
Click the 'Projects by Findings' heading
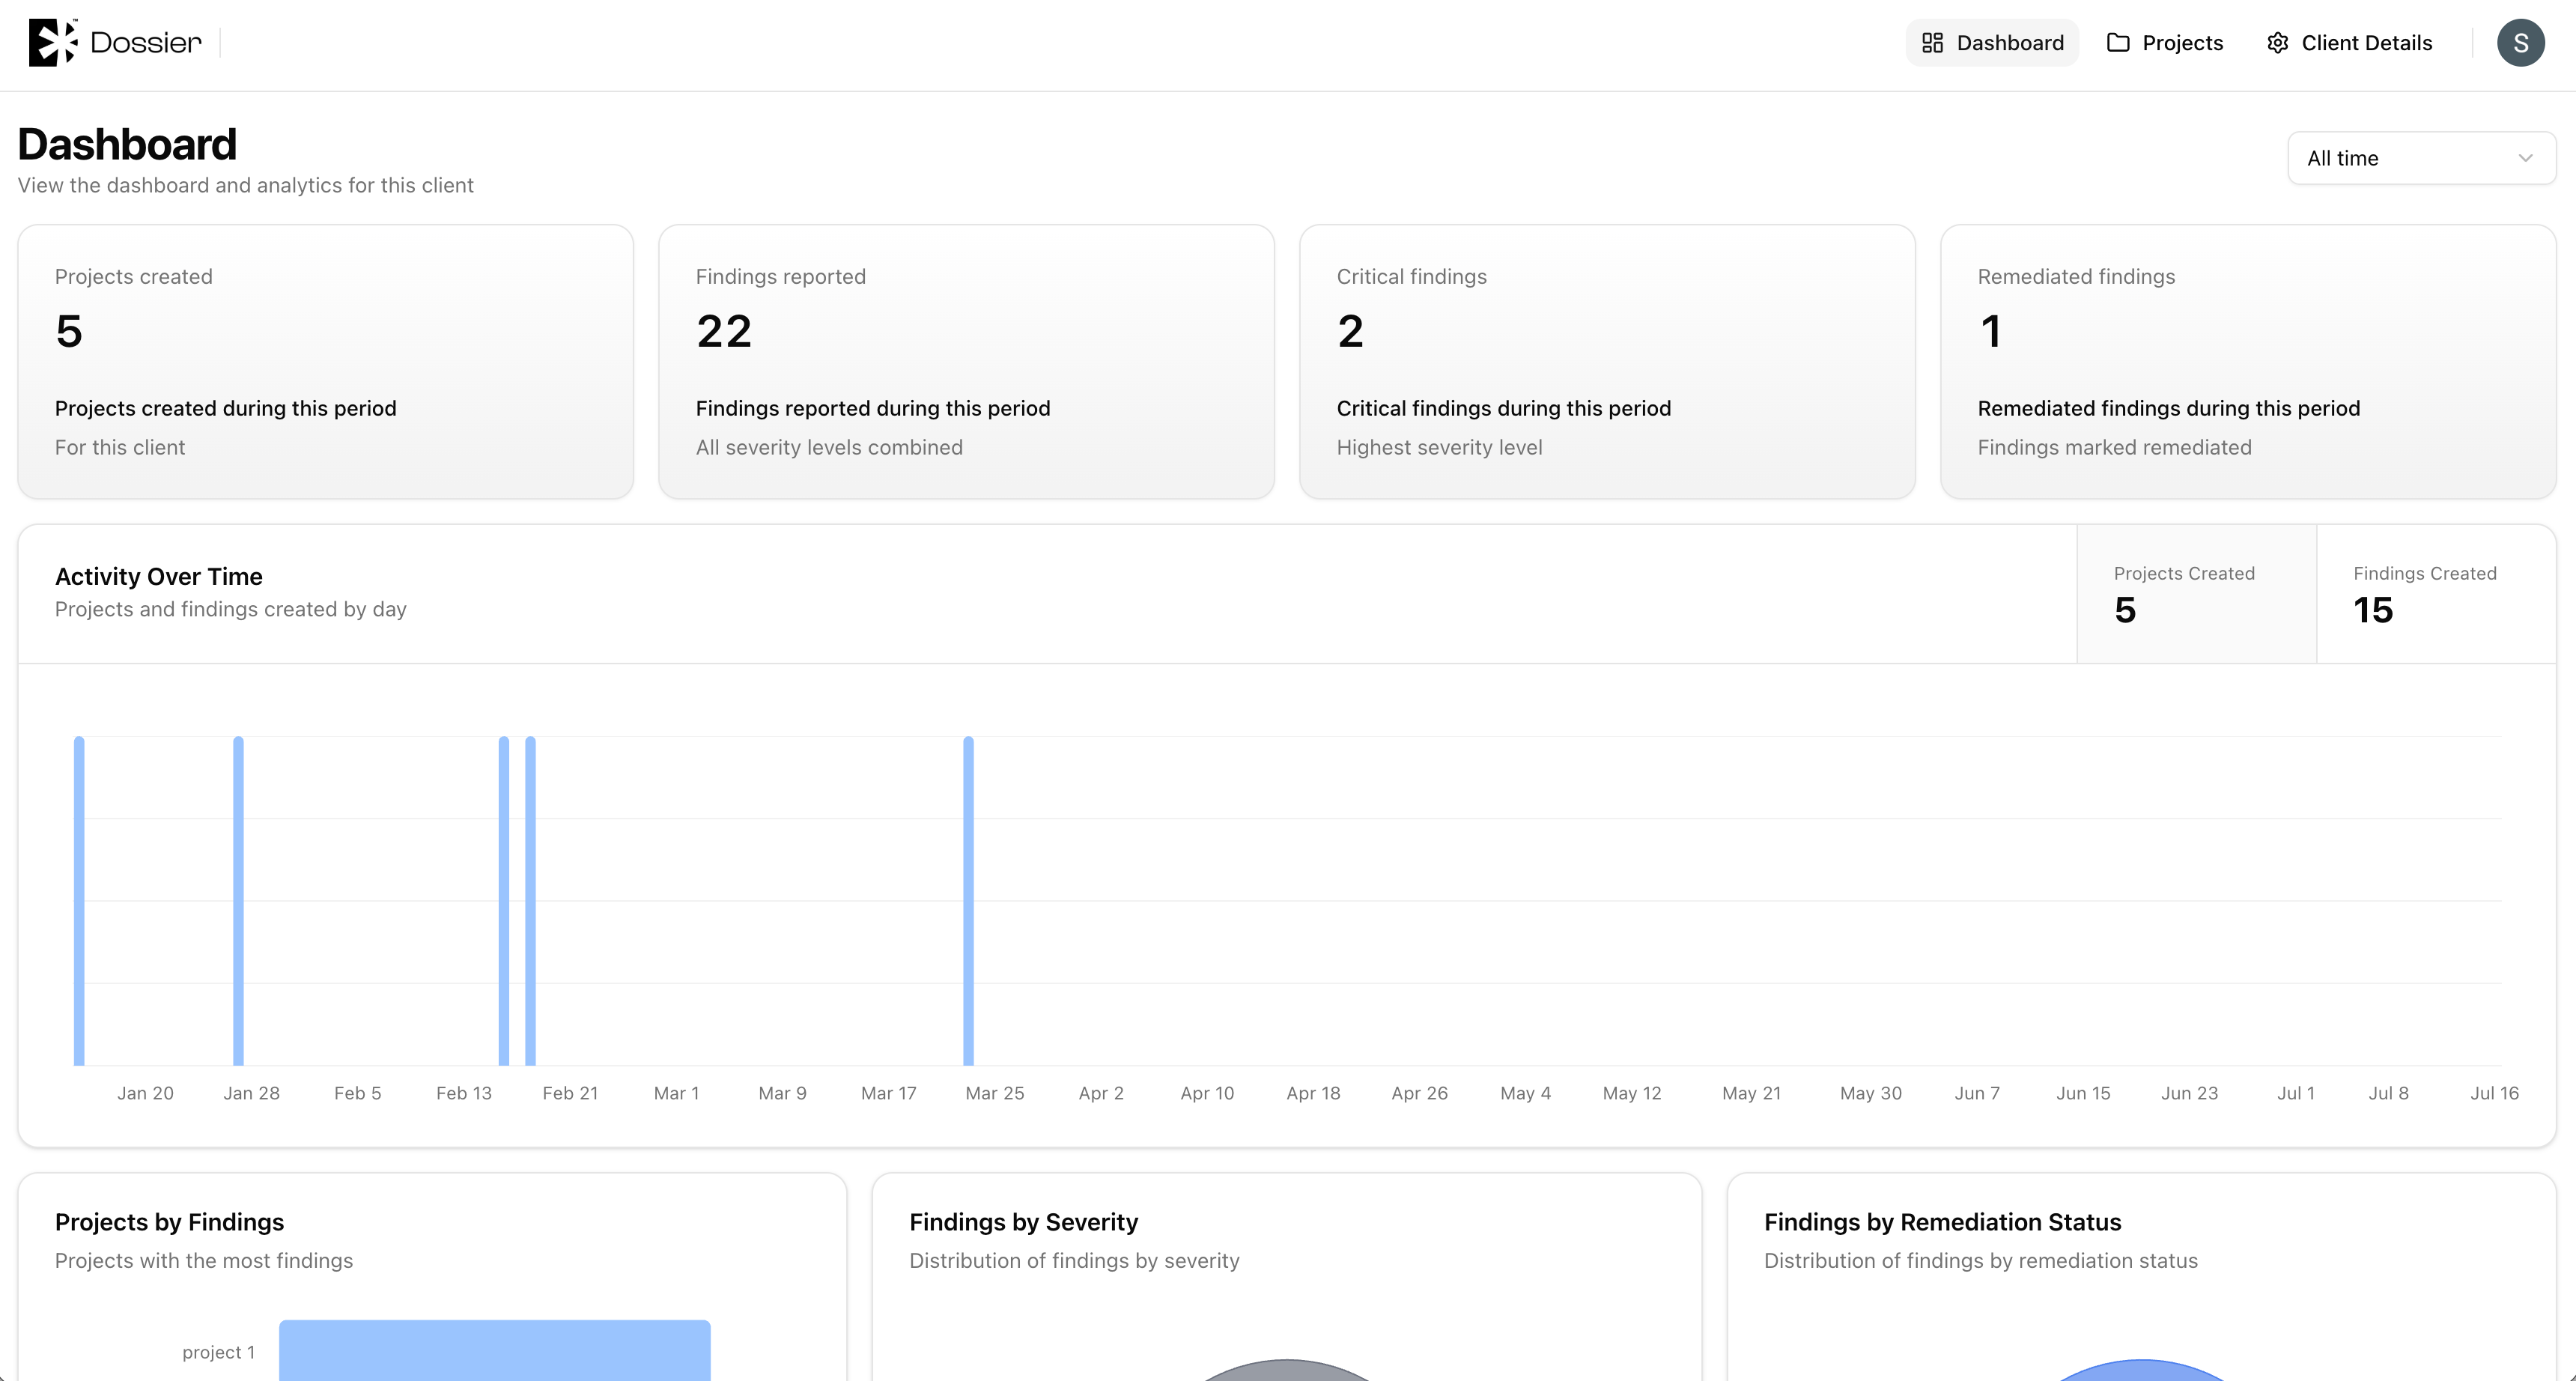pos(169,1222)
